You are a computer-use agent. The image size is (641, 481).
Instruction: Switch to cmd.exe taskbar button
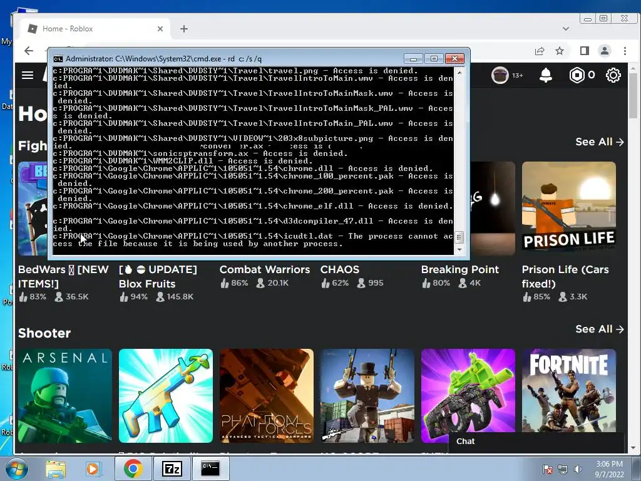210,468
